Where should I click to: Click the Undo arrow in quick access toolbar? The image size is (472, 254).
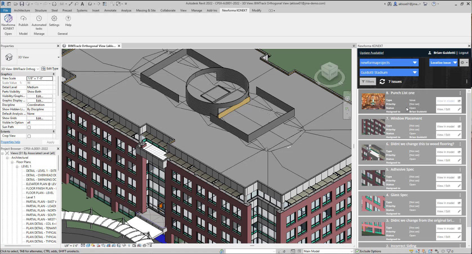(x=37, y=4)
